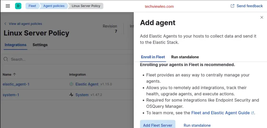Click the back chevron beside View all agent policies
Viewport: 267px width, 128px height.
coord(5,24)
